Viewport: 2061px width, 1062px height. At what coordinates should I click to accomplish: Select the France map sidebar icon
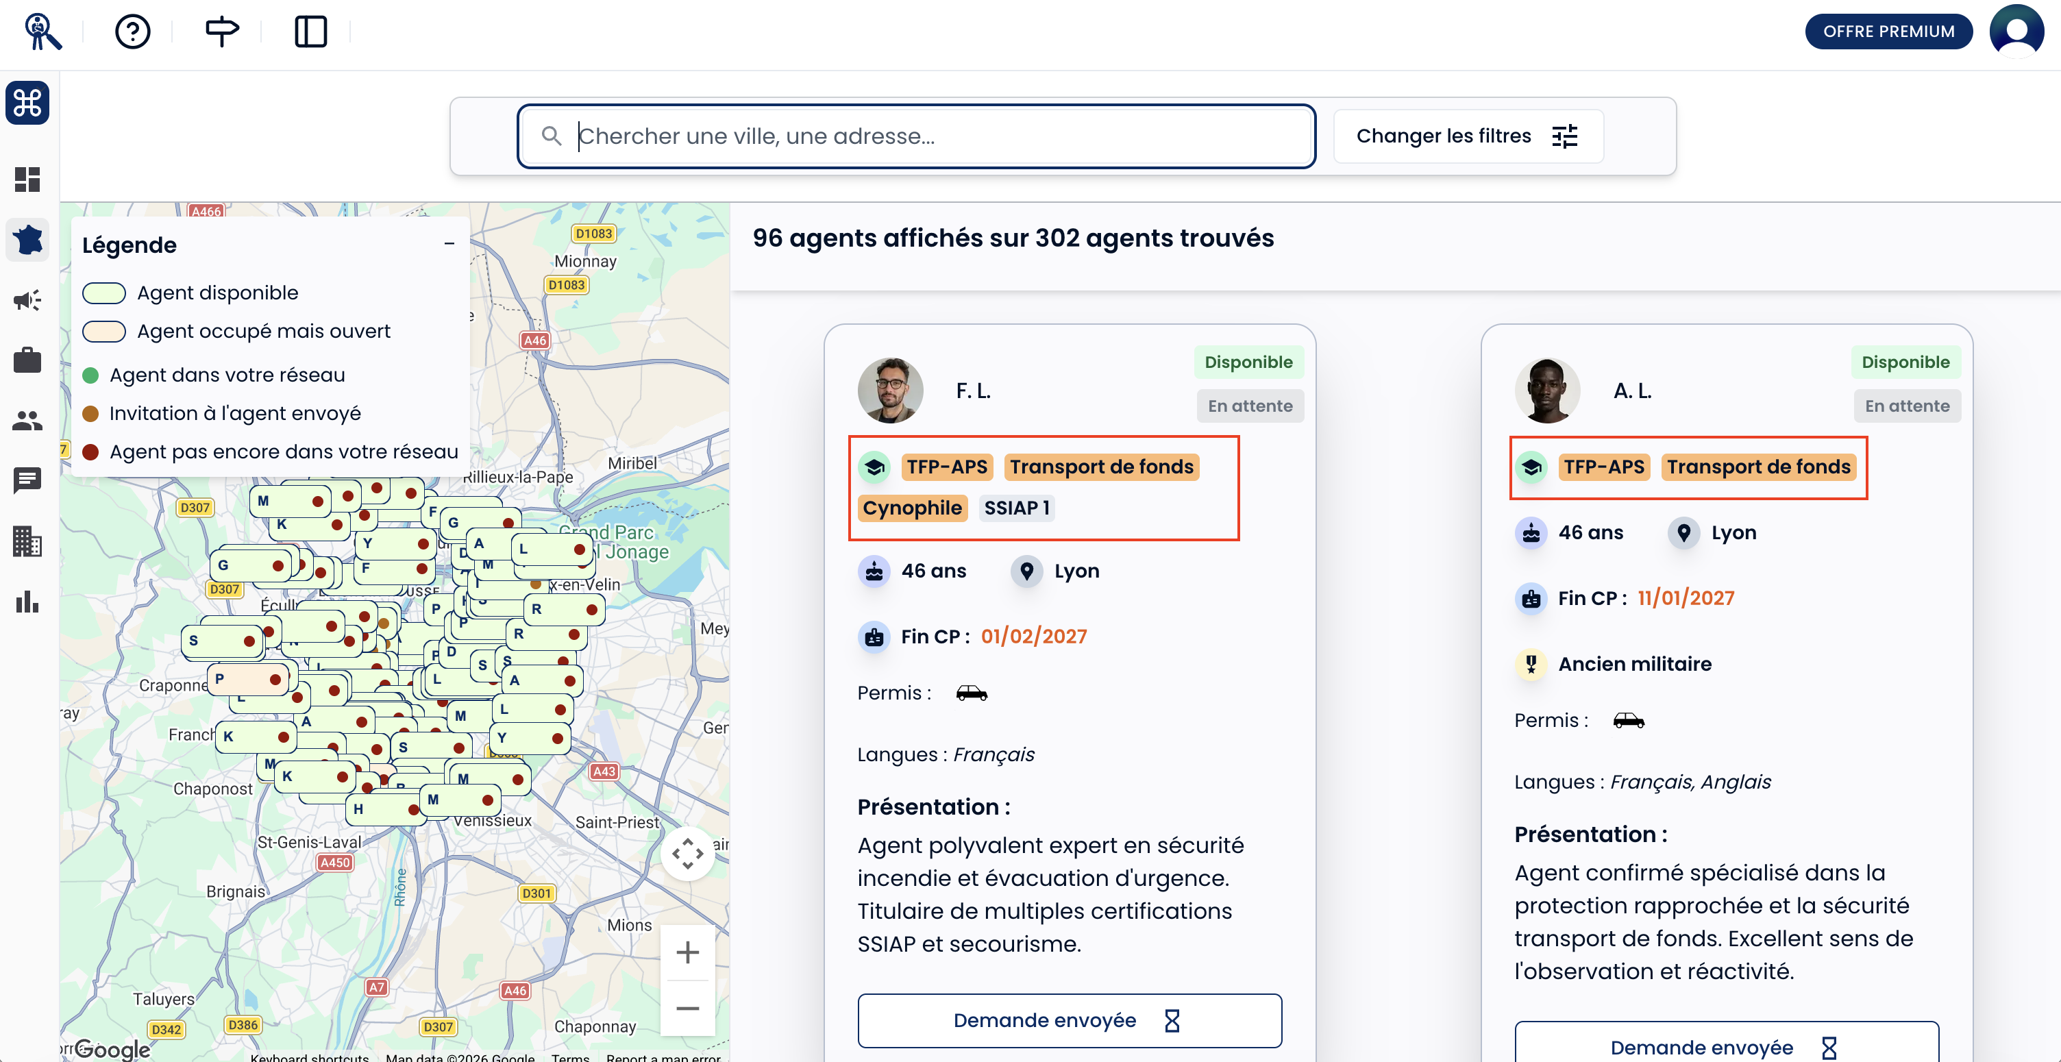point(28,239)
